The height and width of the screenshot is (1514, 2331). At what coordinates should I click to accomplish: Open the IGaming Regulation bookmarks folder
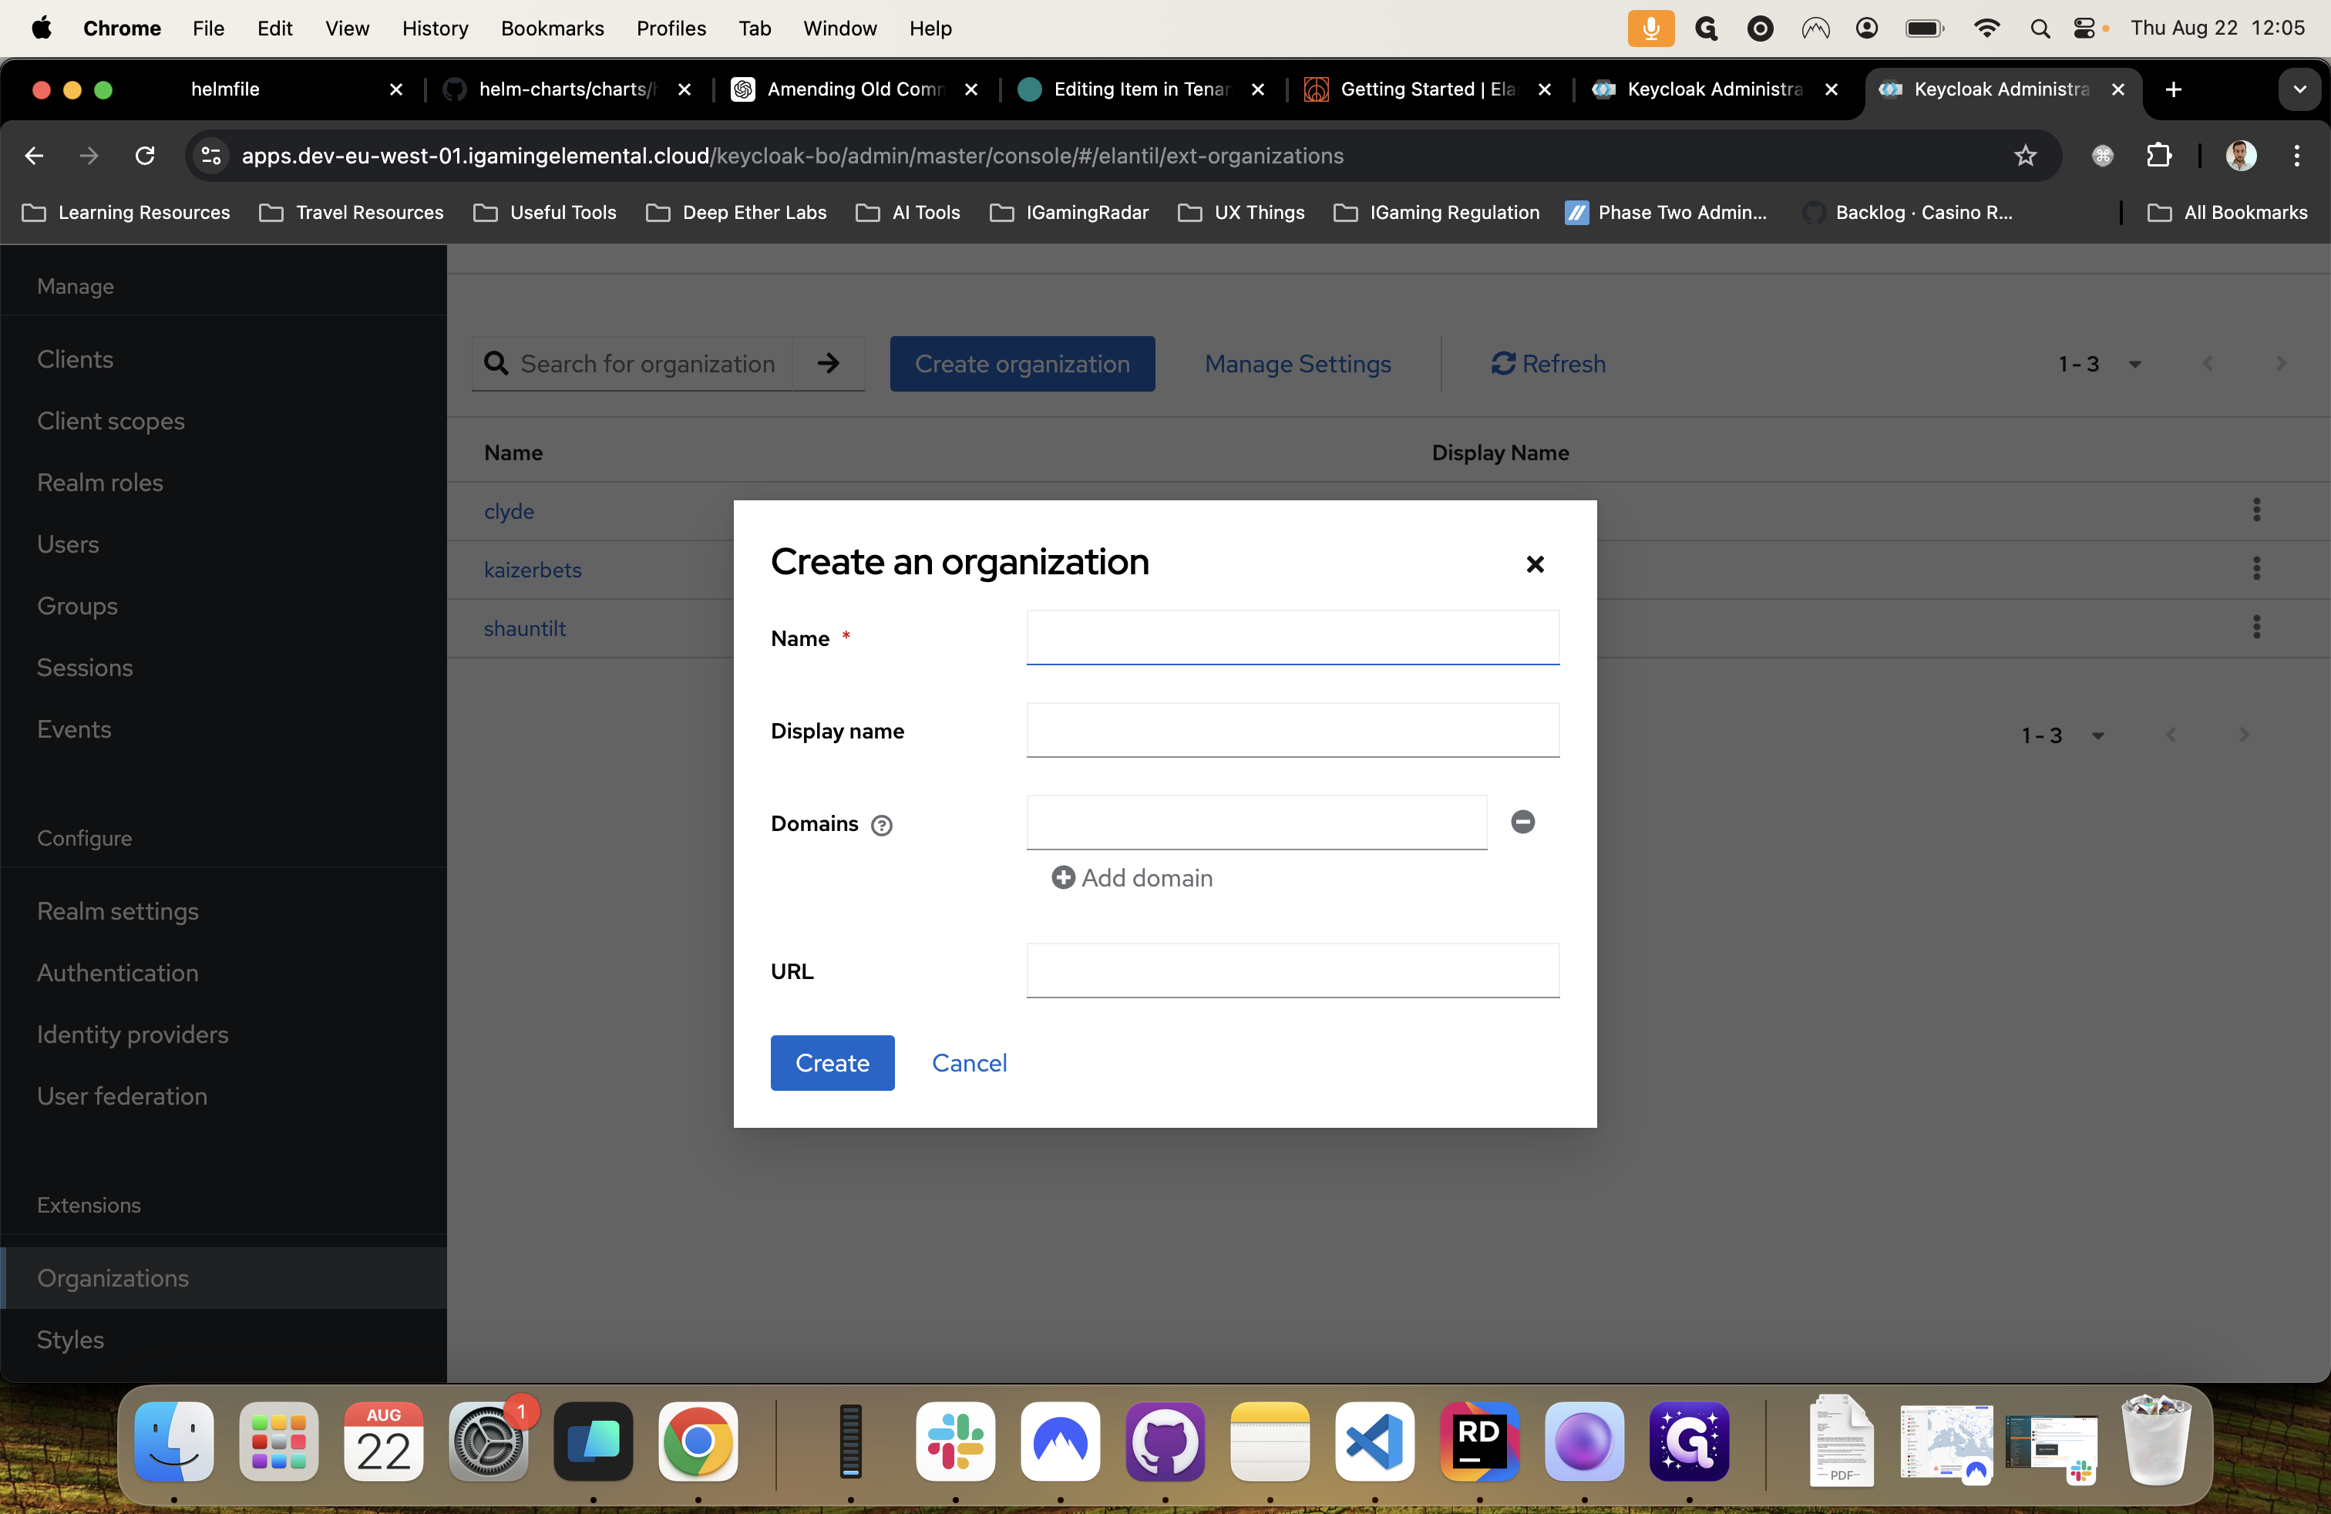tap(1436, 213)
